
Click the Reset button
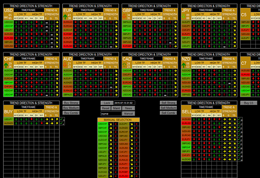106,108
